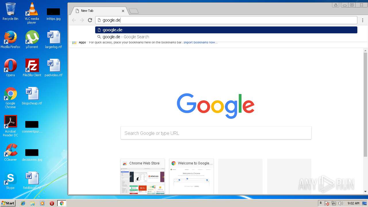368x207 pixels.
Task: Open VLC media player desktop icon
Action: tap(32, 13)
